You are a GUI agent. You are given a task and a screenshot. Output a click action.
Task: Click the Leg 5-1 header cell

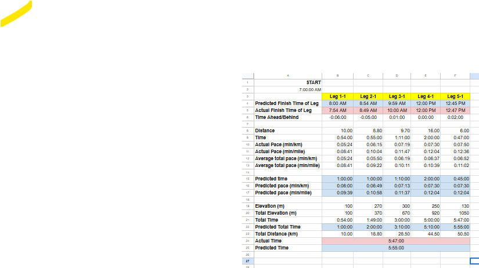tap(455, 96)
